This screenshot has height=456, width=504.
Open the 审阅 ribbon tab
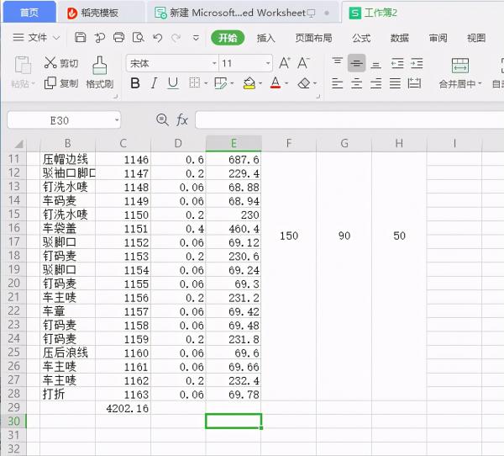click(x=438, y=38)
